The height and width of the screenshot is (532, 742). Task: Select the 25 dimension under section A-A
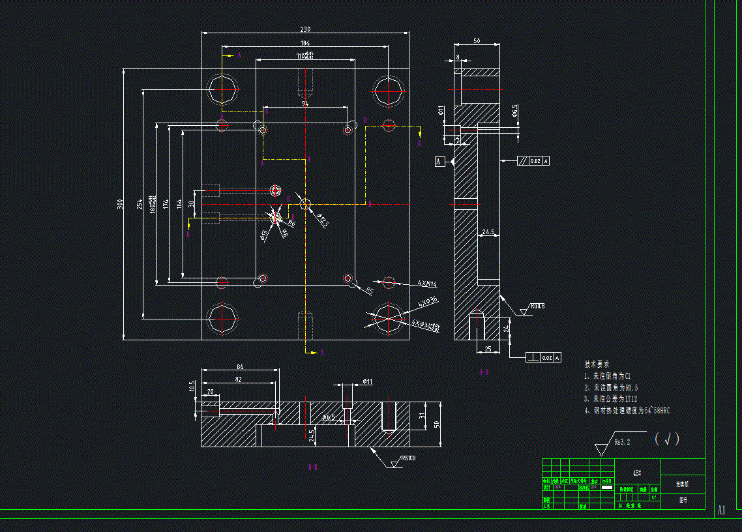[x=488, y=349]
